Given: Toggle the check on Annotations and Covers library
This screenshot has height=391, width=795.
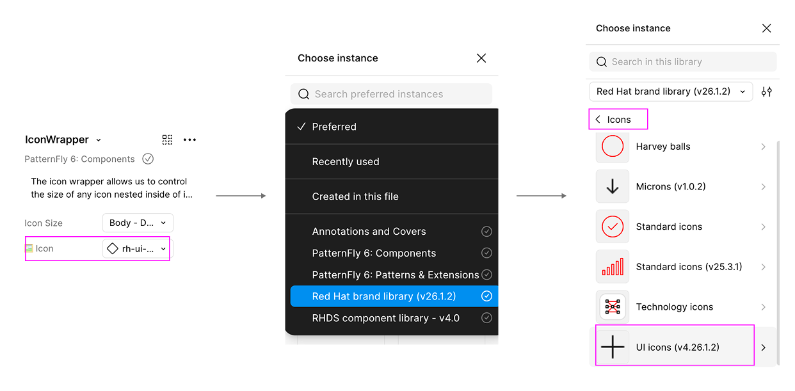Looking at the screenshot, I should pos(486,231).
